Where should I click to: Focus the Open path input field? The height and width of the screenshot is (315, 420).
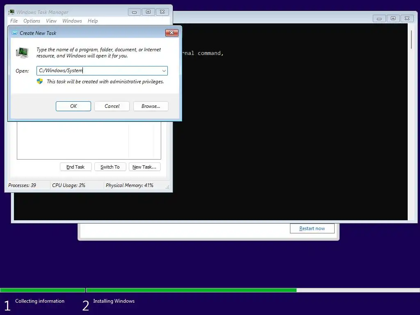click(102, 71)
